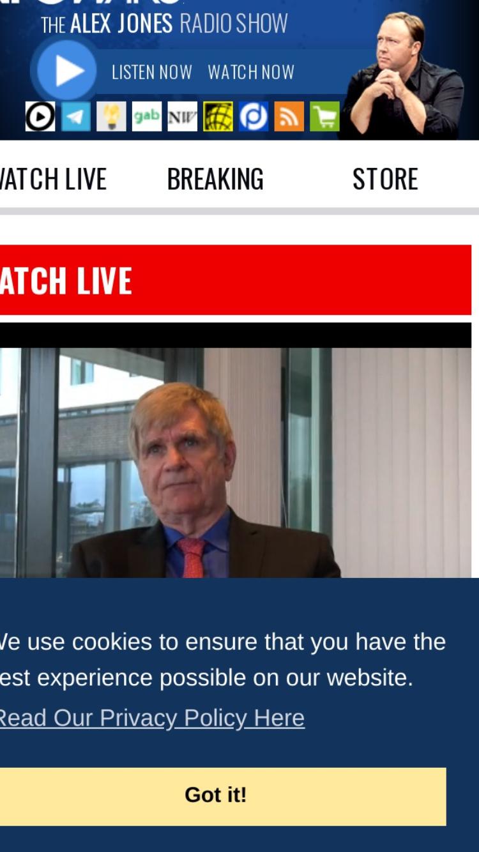Screen dimensions: 479x852
Task: Open the yellow globe grid icon
Action: 218,117
